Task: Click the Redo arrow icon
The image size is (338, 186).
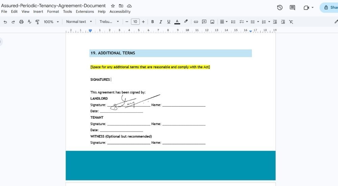Action: pyautogui.click(x=13, y=22)
